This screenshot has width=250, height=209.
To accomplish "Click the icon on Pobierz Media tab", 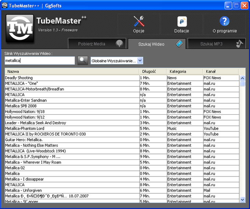I will [x=119, y=43].
